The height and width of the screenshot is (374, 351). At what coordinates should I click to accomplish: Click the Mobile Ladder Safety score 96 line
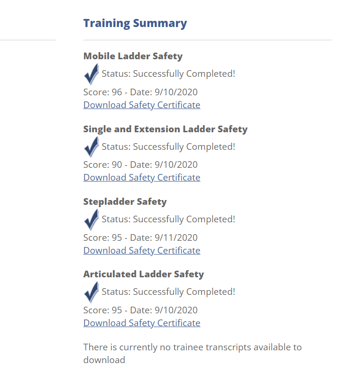(x=140, y=92)
